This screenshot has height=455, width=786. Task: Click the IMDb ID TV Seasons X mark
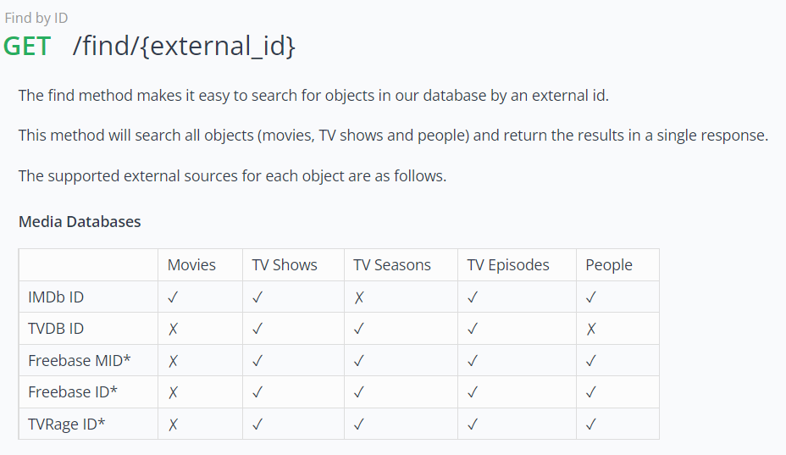(359, 297)
